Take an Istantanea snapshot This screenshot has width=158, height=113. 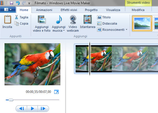point(87,22)
